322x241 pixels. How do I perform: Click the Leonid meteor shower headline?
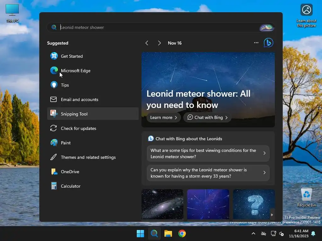pos(198,99)
